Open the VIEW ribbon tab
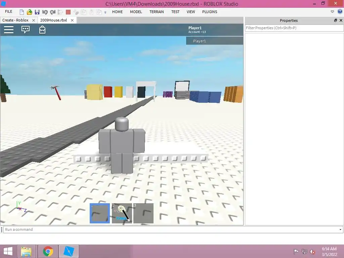The width and height of the screenshot is (344, 258). 191,12
